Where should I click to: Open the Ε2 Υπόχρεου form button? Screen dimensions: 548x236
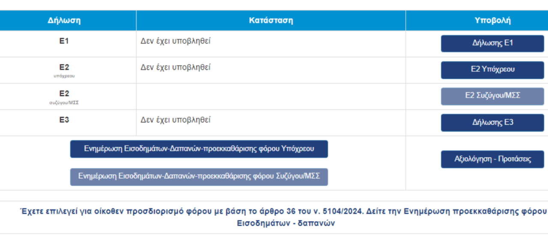pyautogui.click(x=492, y=70)
